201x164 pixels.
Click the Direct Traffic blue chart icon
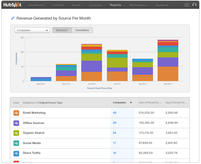pyautogui.click(x=16, y=153)
